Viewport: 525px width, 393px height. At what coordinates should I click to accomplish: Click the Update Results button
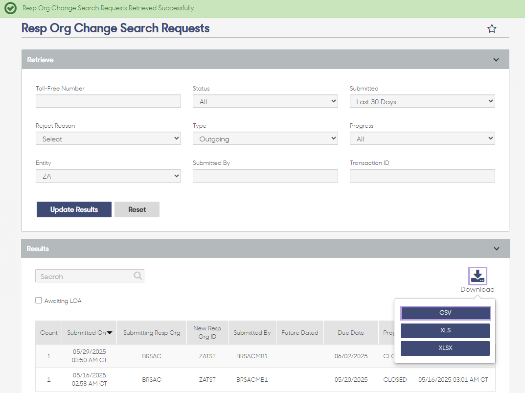click(74, 209)
